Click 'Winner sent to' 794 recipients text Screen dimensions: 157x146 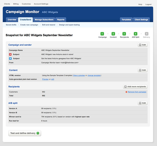(65, 117)
